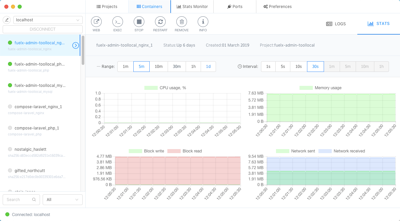Click the EXEC terminal icon
The width and height of the screenshot is (400, 221).
(118, 22)
